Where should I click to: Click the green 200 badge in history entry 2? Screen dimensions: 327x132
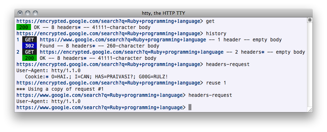(30, 58)
